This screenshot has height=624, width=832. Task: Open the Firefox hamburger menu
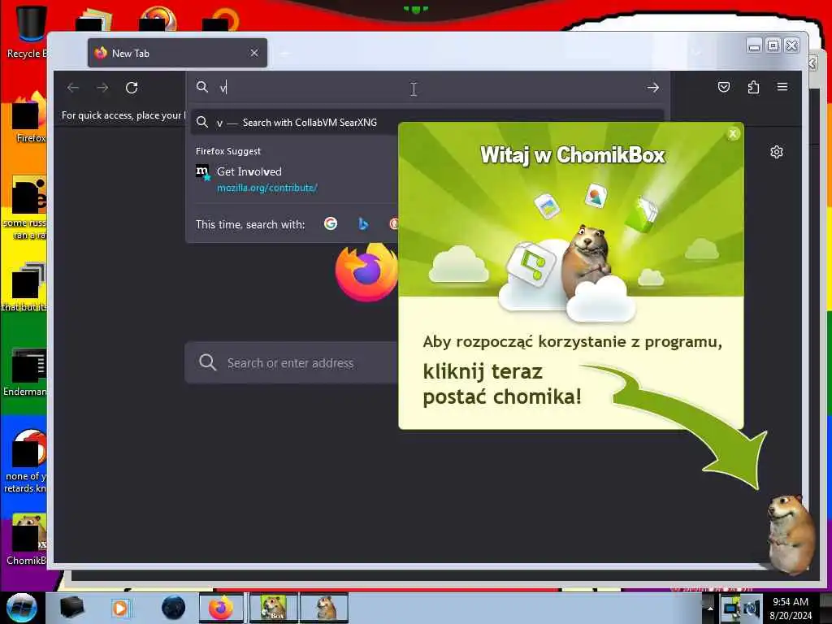pos(782,86)
